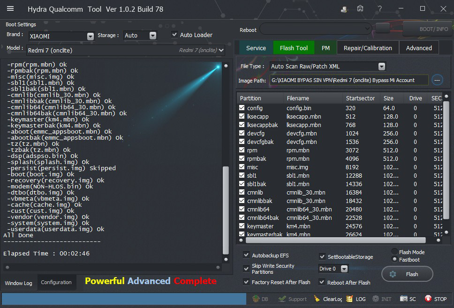Take a screenshot with the SC button
The width and height of the screenshot is (454, 308).
click(408, 299)
